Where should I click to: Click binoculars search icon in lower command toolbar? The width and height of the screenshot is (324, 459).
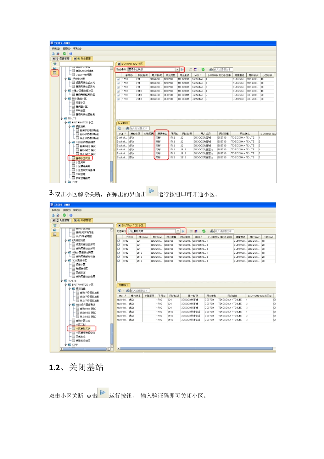212,231
